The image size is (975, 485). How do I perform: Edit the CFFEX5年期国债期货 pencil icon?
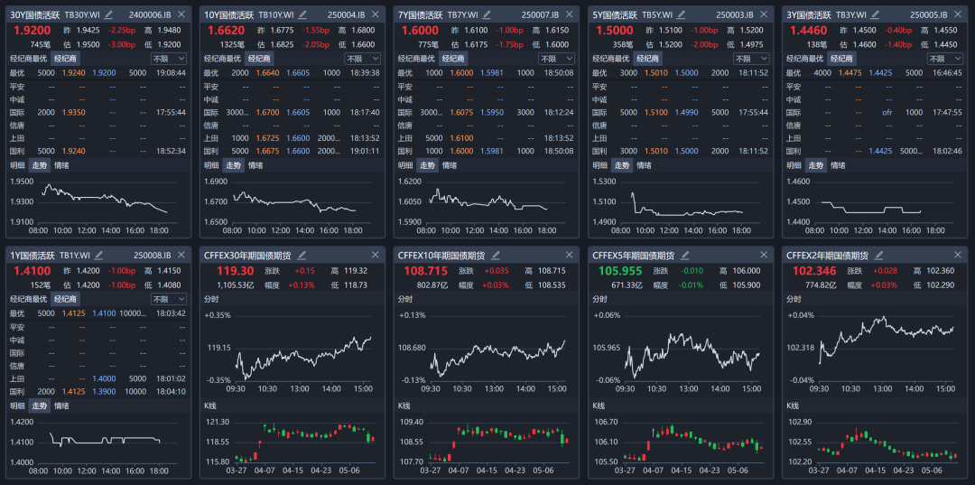pos(685,255)
